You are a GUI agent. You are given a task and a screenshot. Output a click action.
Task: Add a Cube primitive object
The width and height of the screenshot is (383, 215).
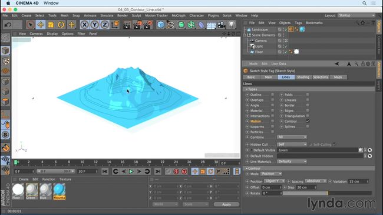(x=161, y=25)
